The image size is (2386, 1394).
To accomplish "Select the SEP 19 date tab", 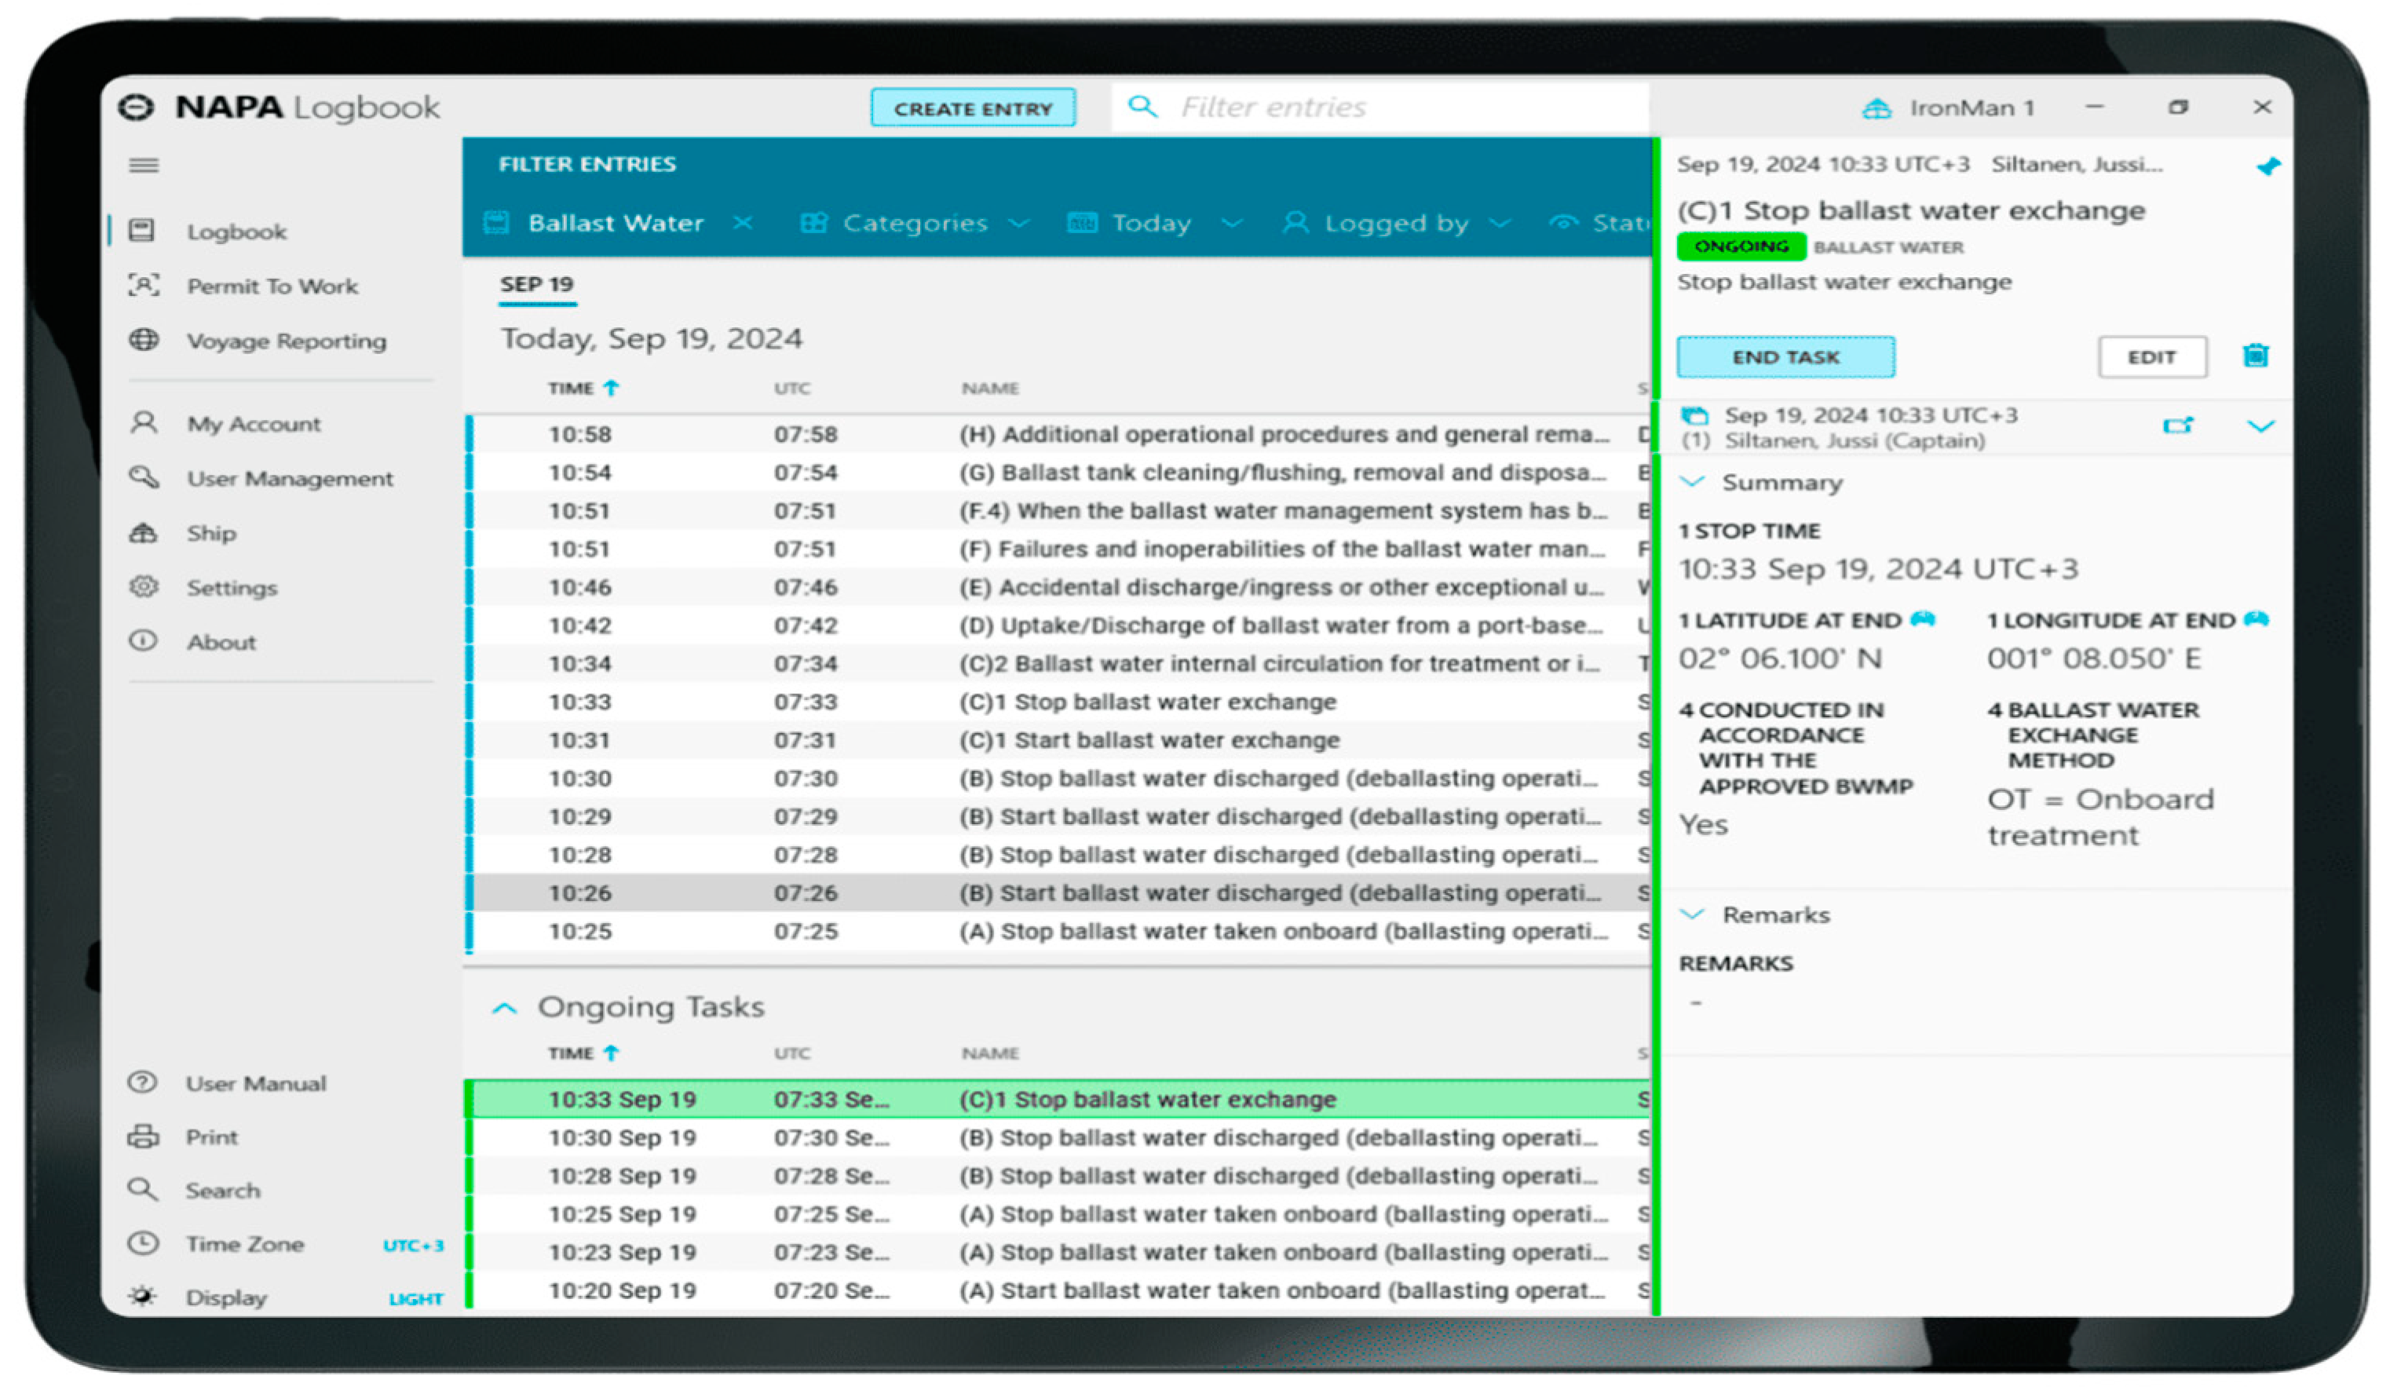I will [537, 285].
